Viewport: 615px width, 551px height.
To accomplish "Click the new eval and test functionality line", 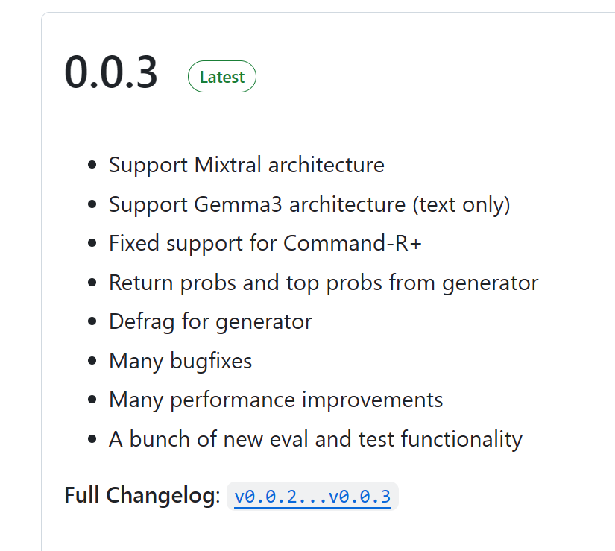I will 315,439.
